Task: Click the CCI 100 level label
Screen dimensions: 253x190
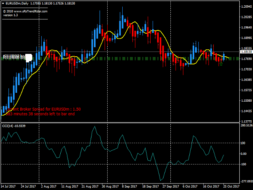Action: pos(243,143)
